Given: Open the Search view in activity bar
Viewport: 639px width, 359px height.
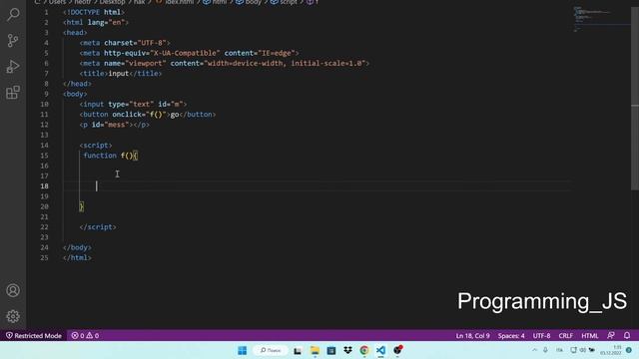Looking at the screenshot, I should click(13, 15).
